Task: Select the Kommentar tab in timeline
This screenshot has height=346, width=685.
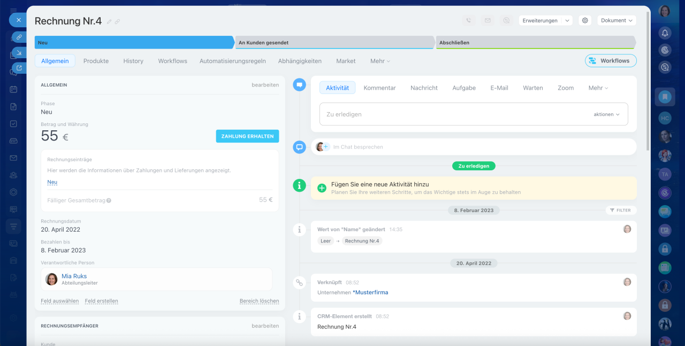Action: coord(379,88)
